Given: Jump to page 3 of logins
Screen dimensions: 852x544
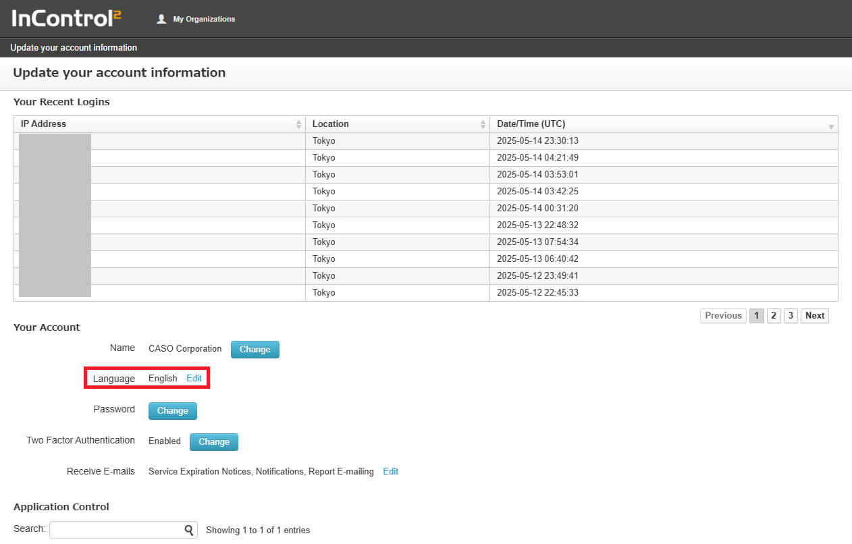Looking at the screenshot, I should [791, 315].
